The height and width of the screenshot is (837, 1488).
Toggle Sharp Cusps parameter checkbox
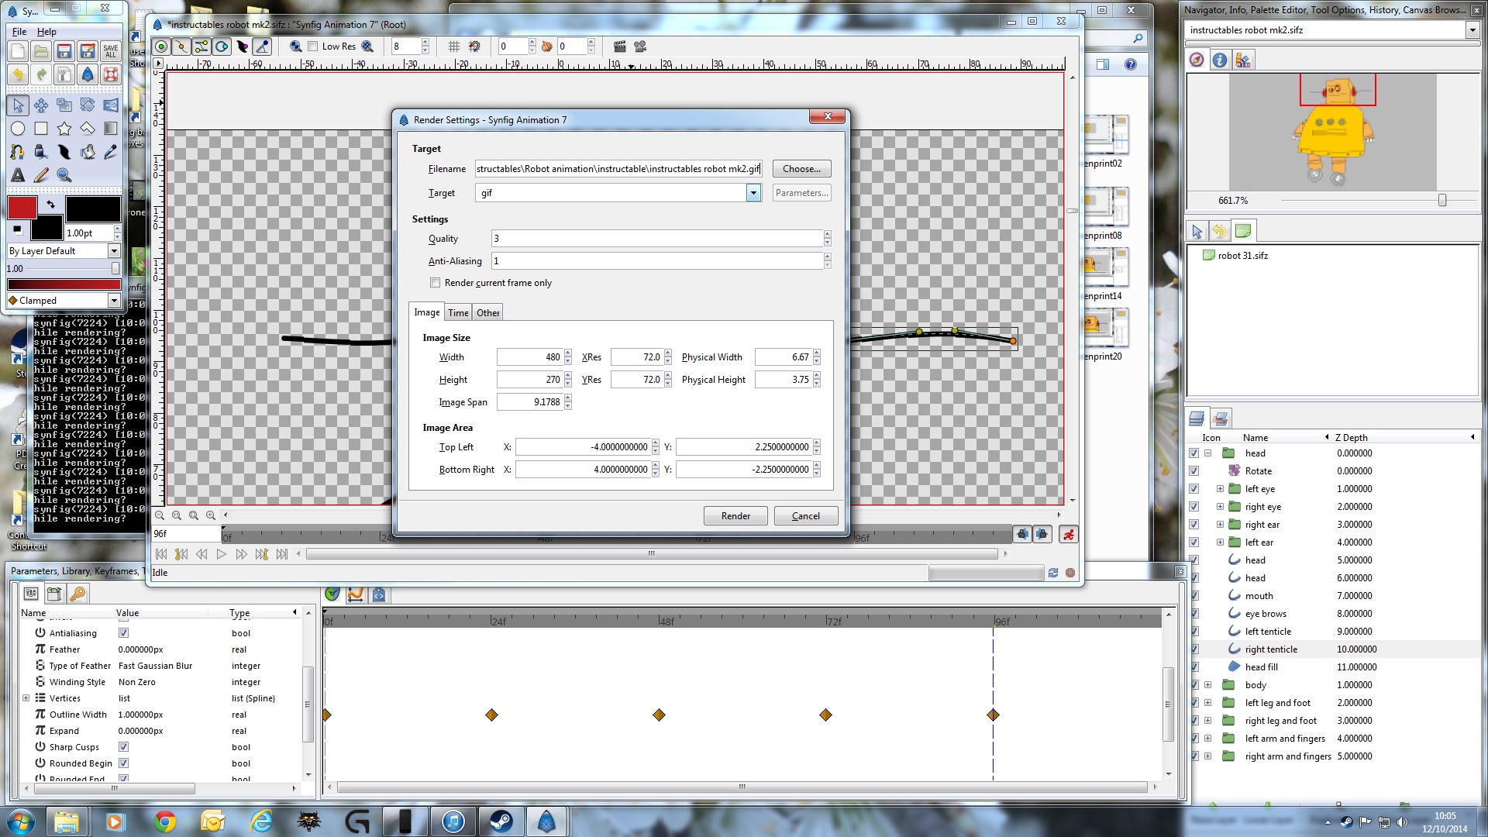pyautogui.click(x=123, y=747)
